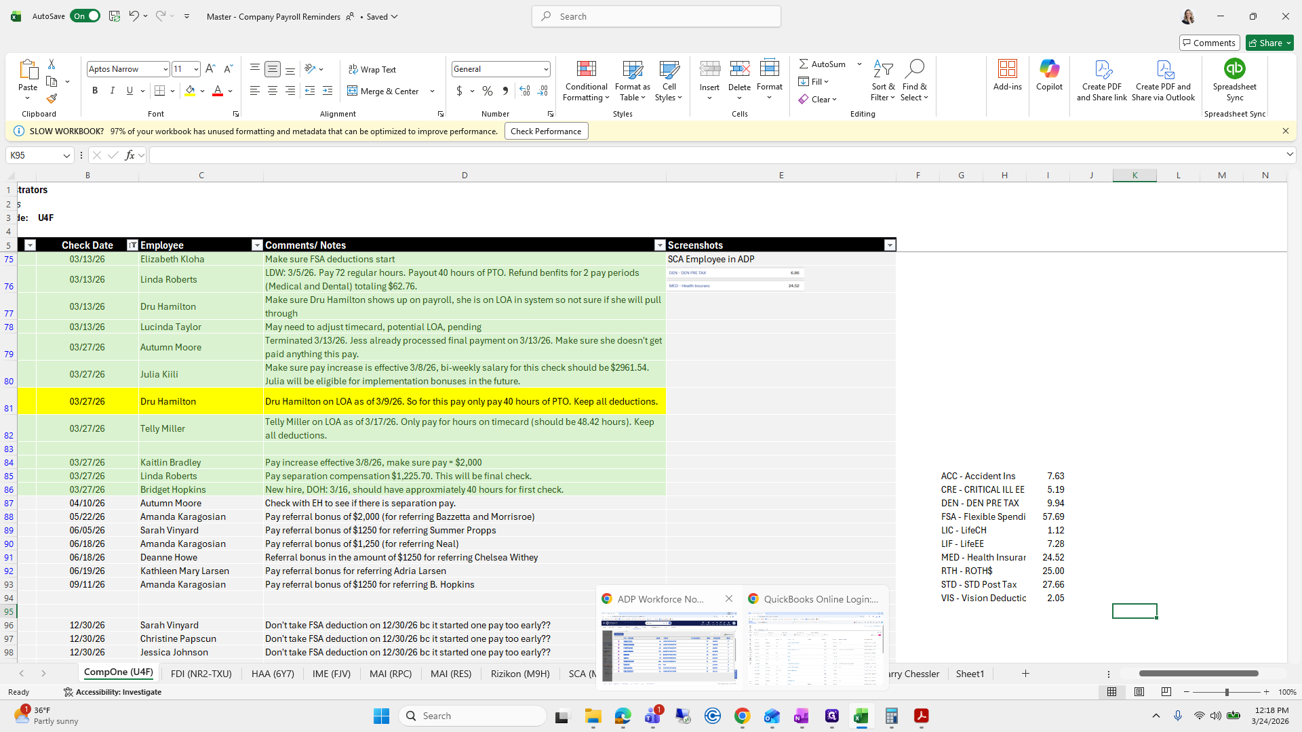Click the Comments button

(x=1208, y=43)
